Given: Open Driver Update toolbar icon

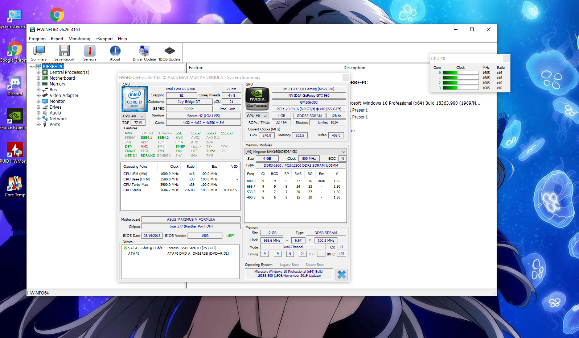Looking at the screenshot, I should coord(144,53).
